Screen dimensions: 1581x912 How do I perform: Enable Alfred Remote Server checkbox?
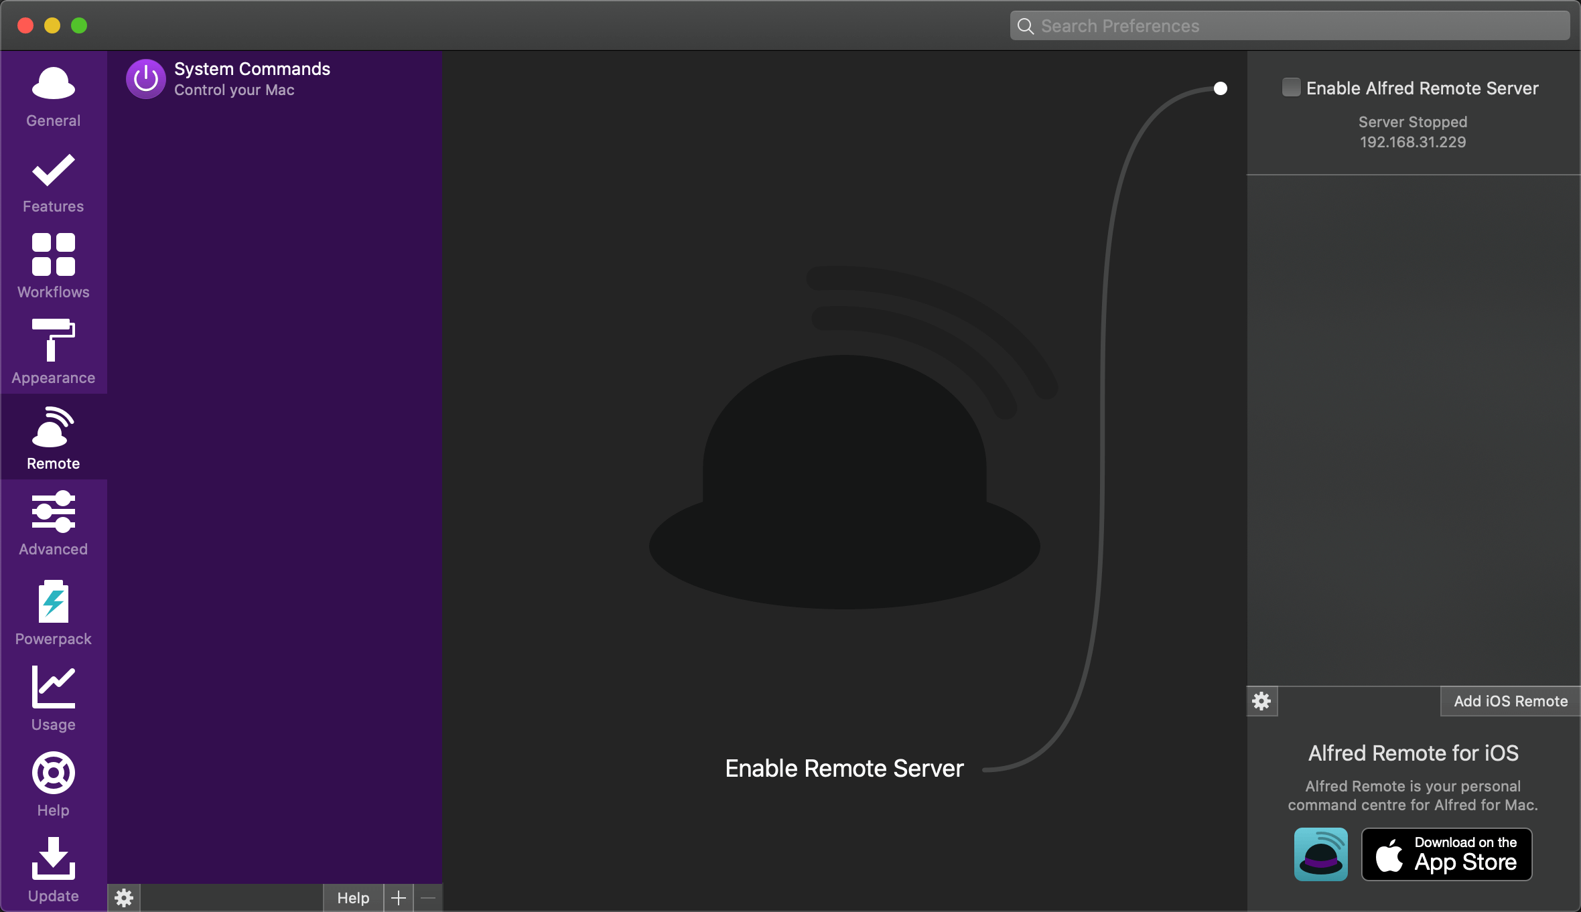pyautogui.click(x=1291, y=88)
